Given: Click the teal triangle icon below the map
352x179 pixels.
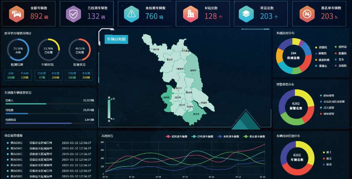Looking at the screenshot, I should coord(246,120).
